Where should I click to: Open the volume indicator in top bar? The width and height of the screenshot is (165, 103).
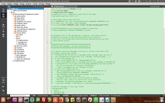click(x=150, y=1)
